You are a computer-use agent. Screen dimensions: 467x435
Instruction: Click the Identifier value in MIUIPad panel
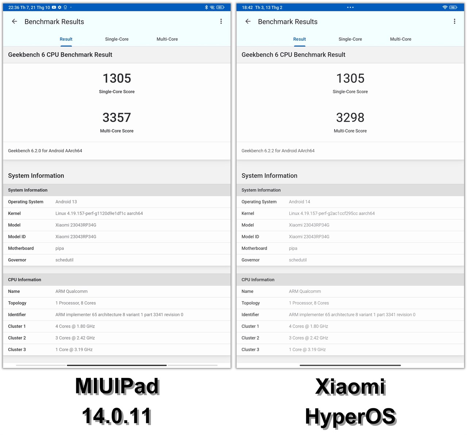click(119, 315)
